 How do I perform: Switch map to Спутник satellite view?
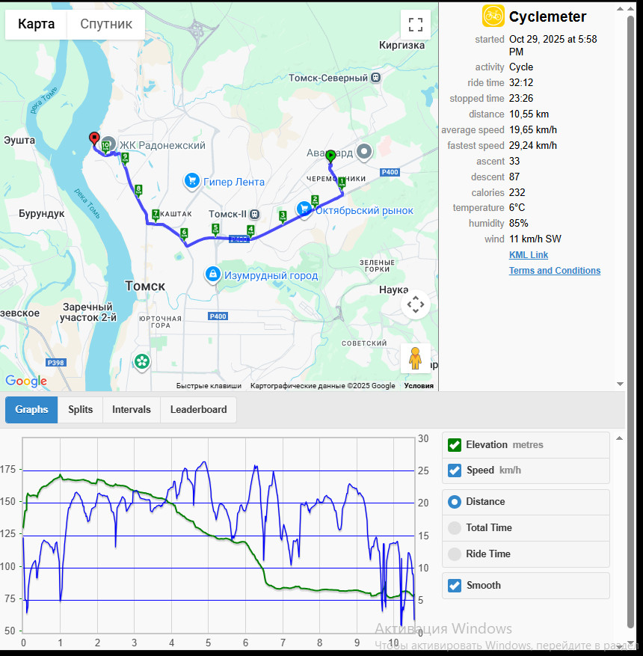click(106, 24)
